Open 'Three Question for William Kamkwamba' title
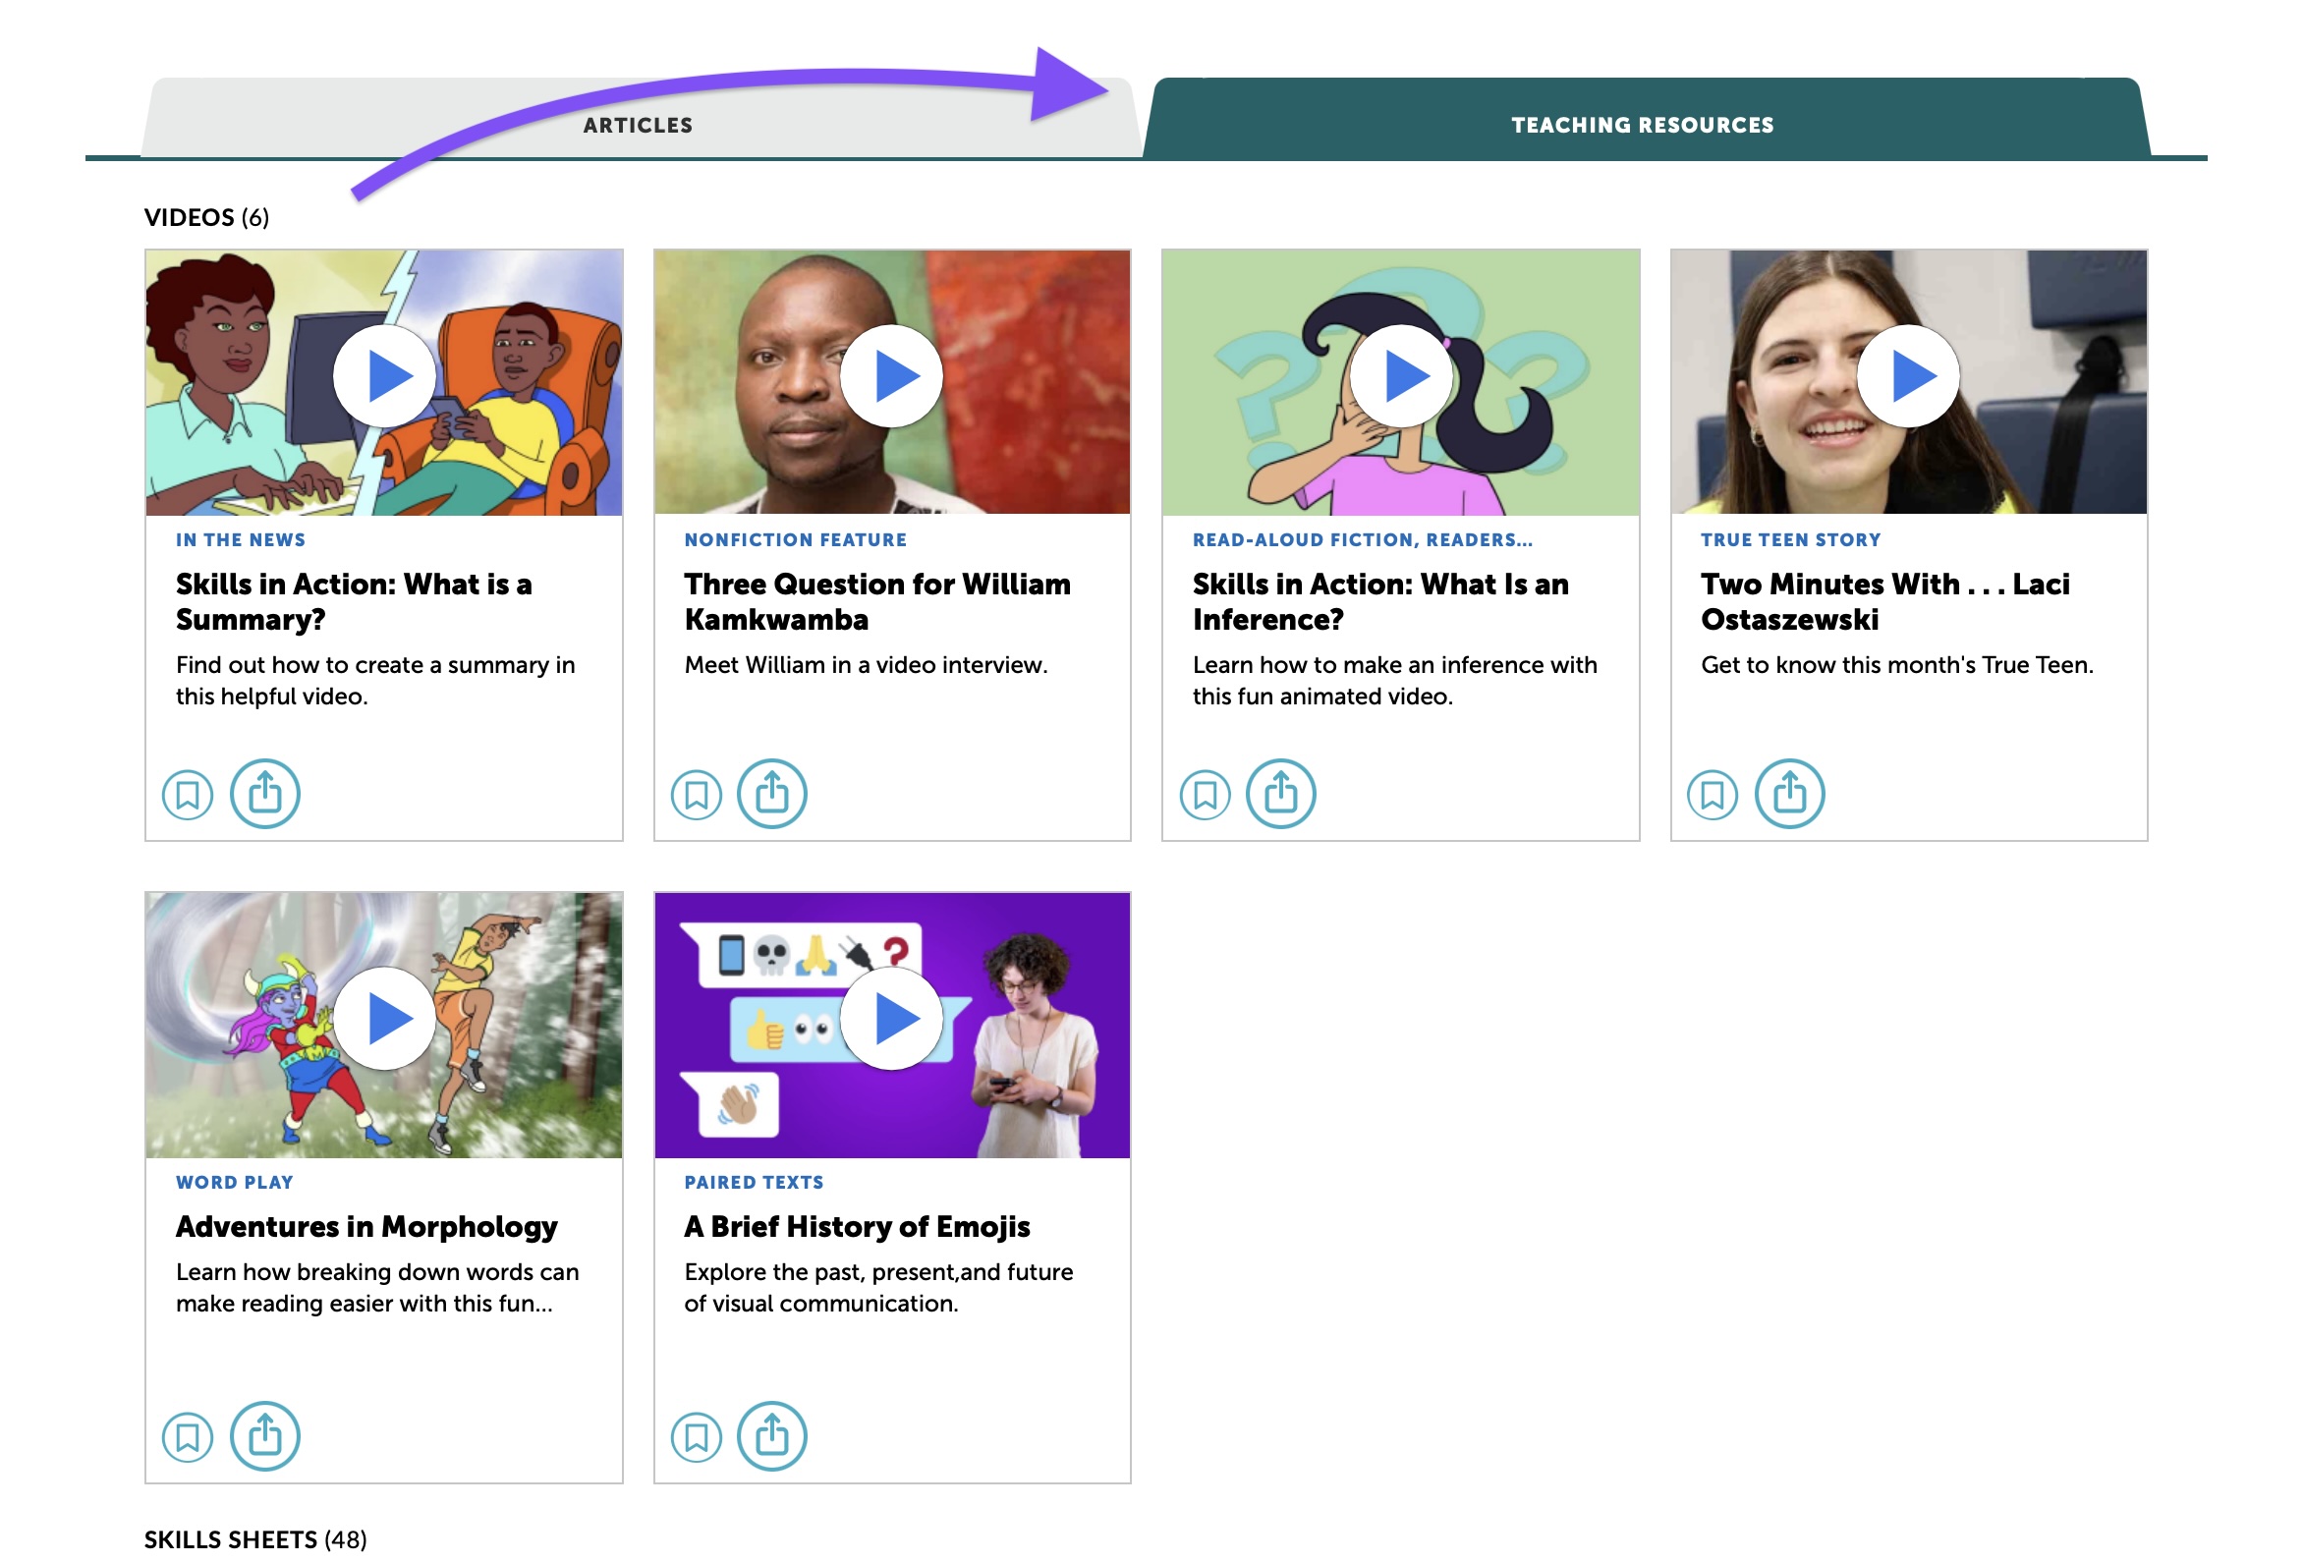 (877, 601)
